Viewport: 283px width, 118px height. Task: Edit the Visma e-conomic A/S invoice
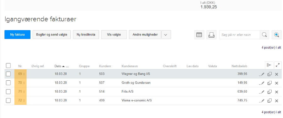click(262, 101)
